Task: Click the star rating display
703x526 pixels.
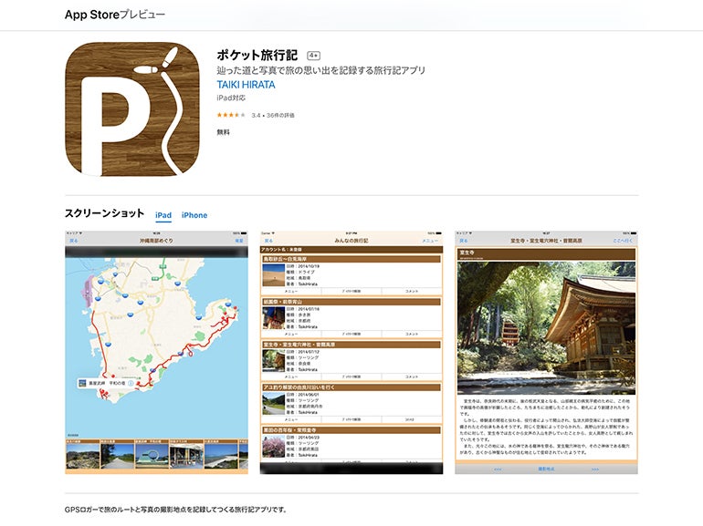Action: (x=230, y=115)
